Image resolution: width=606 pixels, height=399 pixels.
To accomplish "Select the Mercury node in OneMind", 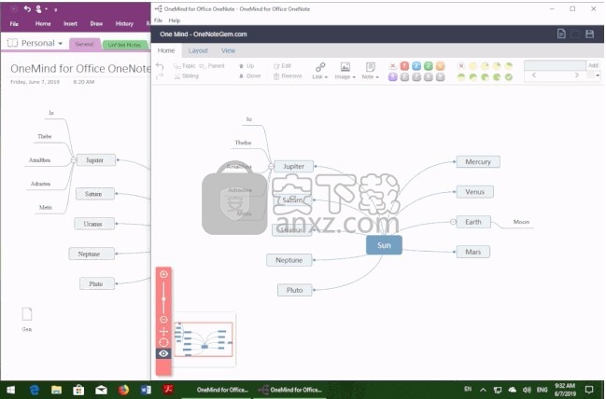I will tap(478, 161).
